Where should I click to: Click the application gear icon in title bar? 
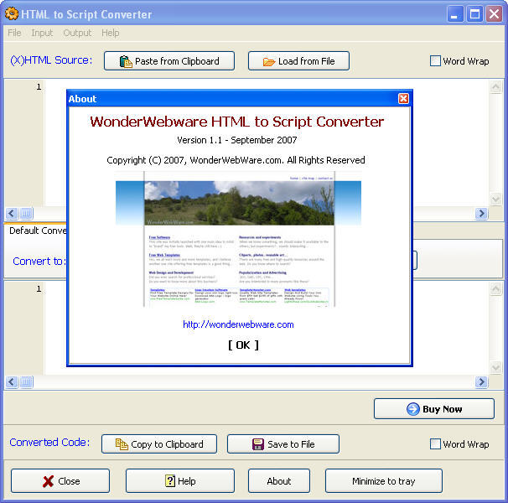click(x=12, y=14)
